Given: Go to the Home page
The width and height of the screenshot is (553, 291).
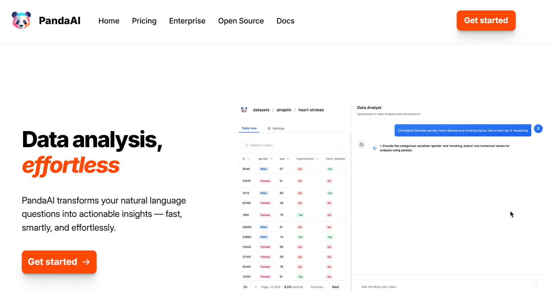Looking at the screenshot, I should (x=109, y=21).
